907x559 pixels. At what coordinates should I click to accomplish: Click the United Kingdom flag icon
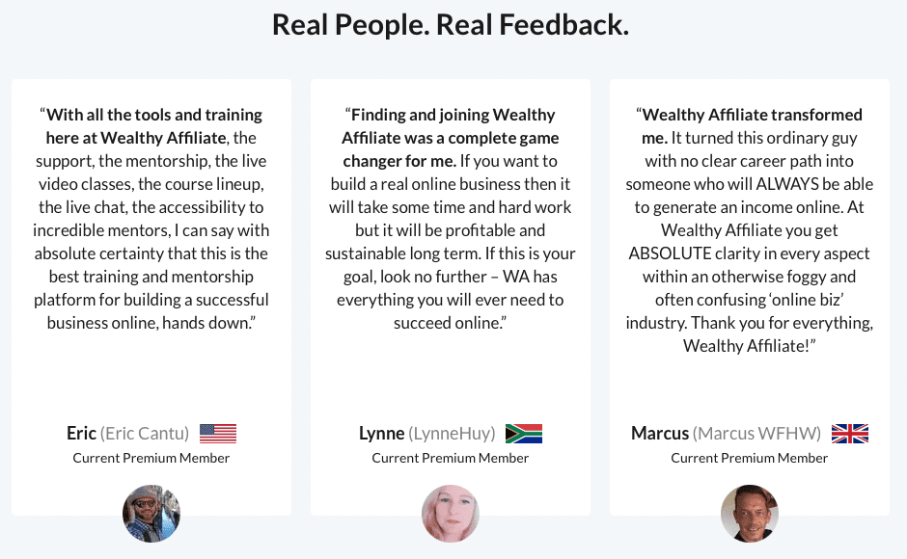pos(850,434)
